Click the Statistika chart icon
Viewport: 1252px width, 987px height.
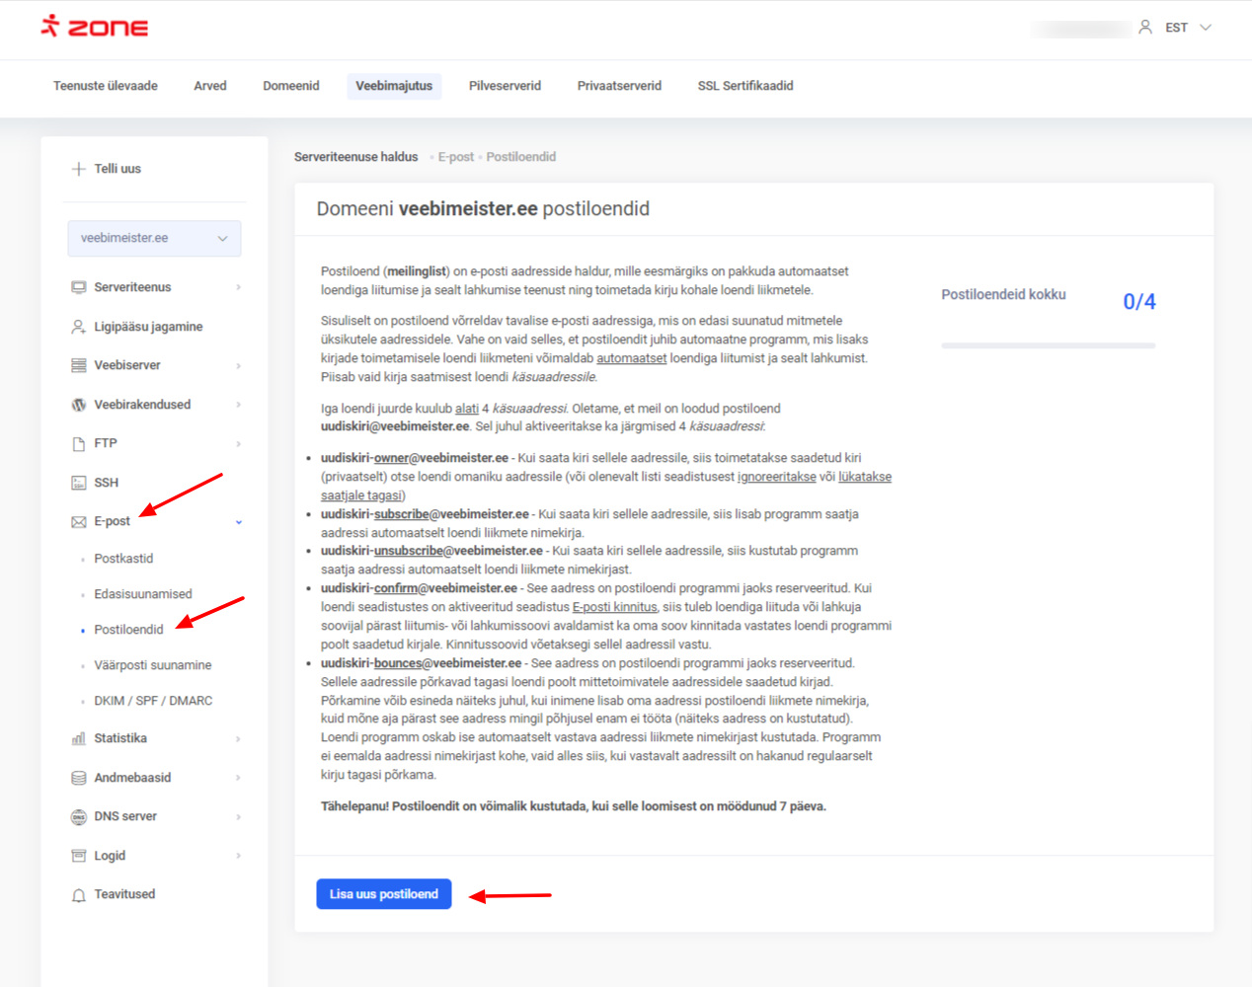[79, 739]
